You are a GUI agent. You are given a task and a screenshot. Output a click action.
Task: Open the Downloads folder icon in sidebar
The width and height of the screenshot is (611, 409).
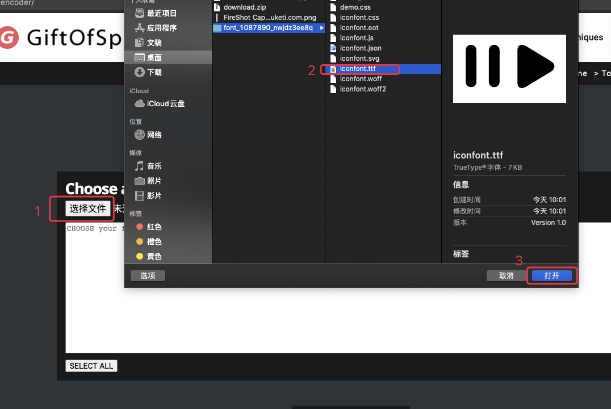pos(140,72)
